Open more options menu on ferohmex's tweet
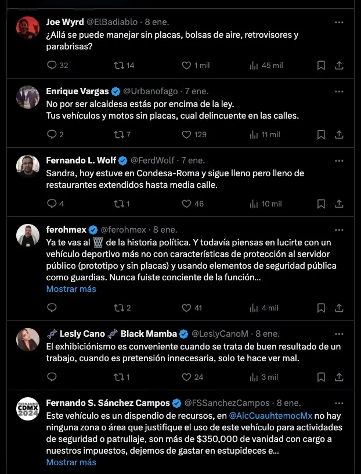 (x=340, y=230)
